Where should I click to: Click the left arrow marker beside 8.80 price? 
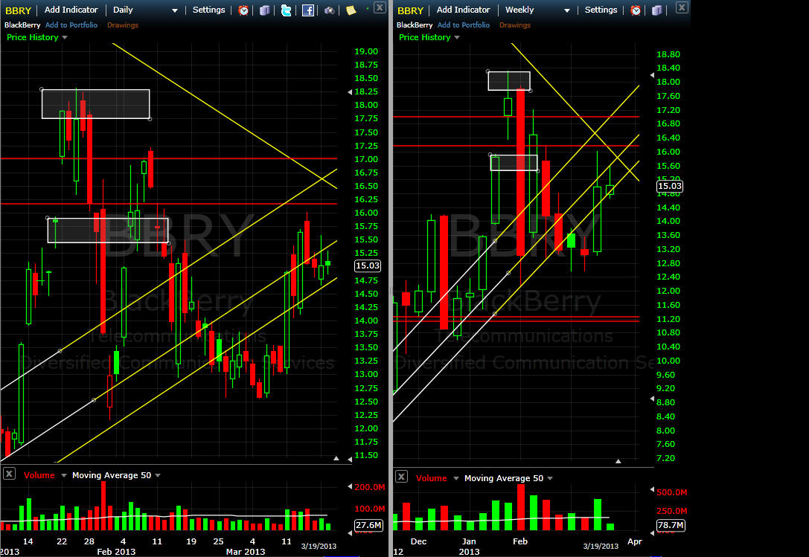coord(652,399)
